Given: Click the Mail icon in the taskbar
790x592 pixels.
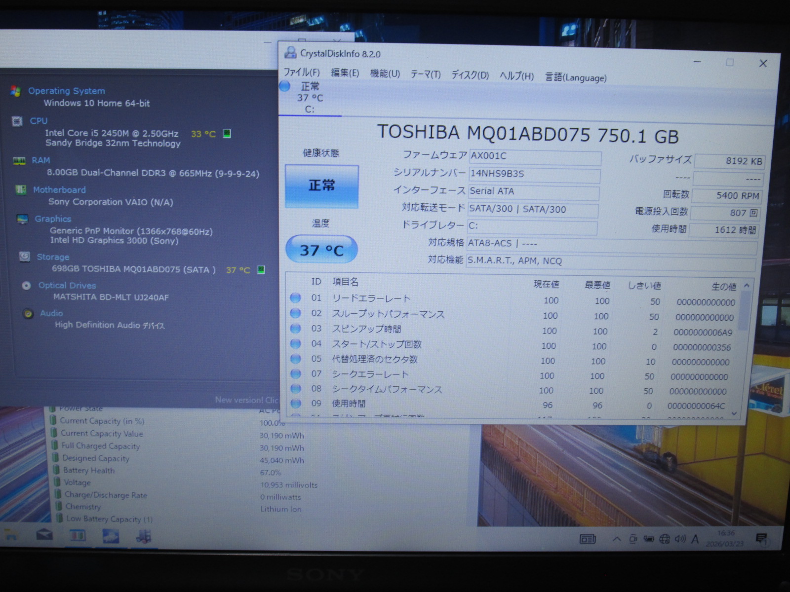Looking at the screenshot, I should 44,535.
